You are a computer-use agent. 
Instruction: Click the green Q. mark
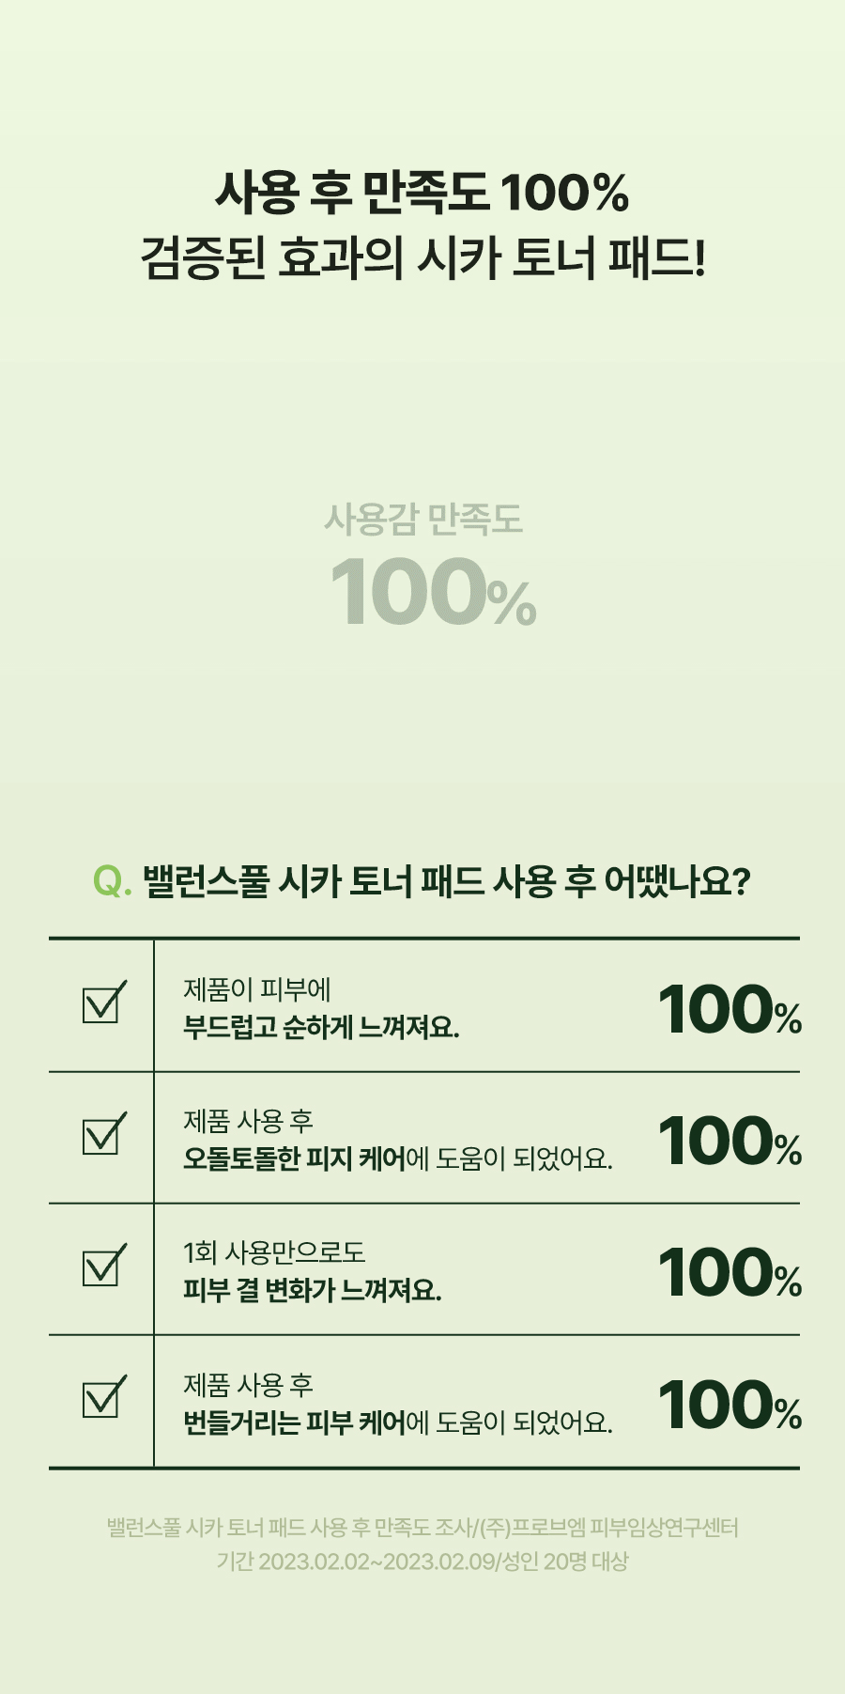click(x=112, y=881)
